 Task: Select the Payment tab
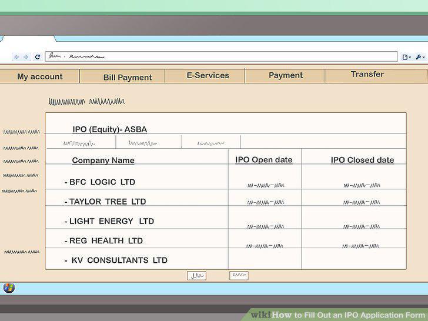(285, 76)
